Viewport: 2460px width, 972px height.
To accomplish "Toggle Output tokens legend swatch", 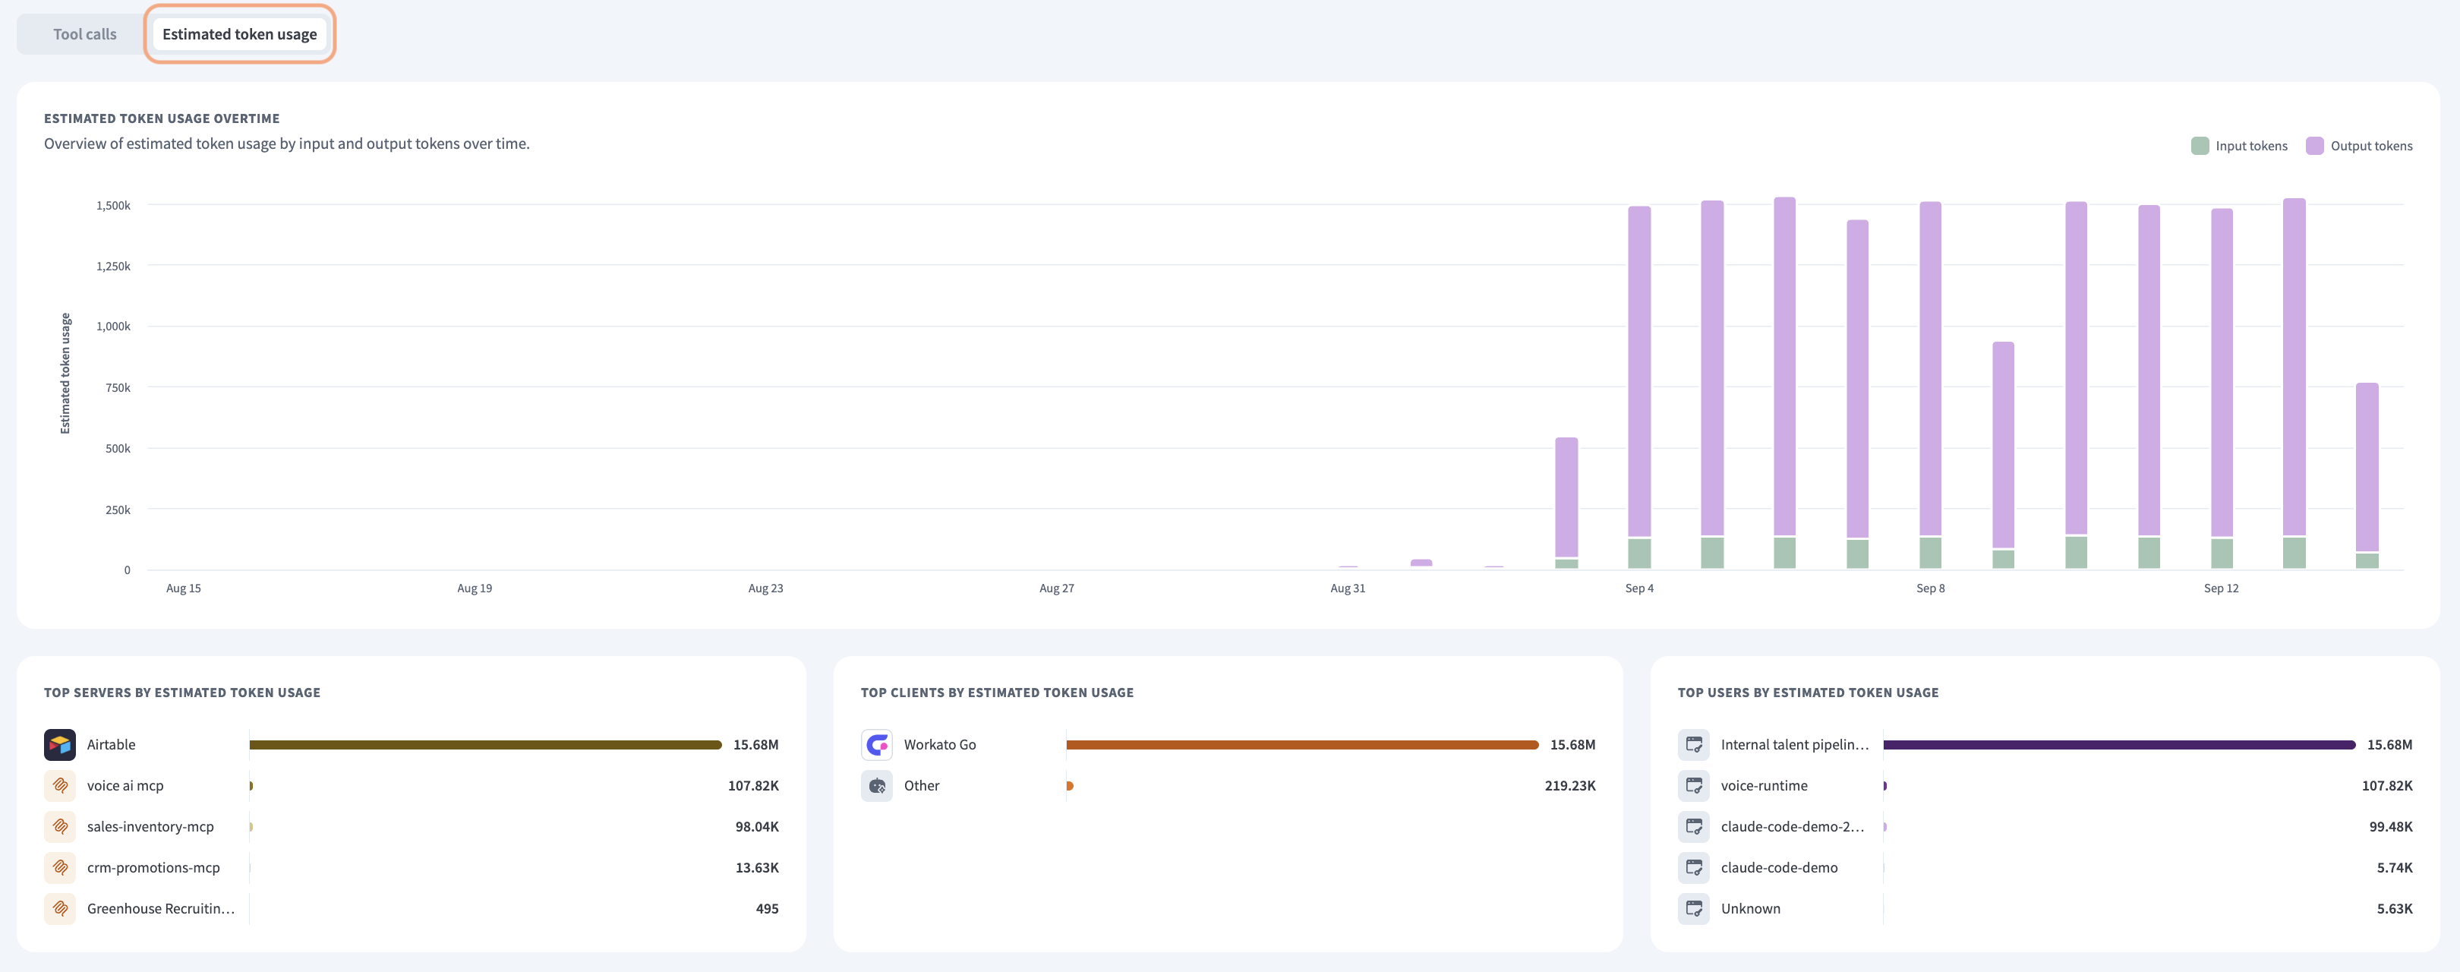I will [2315, 146].
